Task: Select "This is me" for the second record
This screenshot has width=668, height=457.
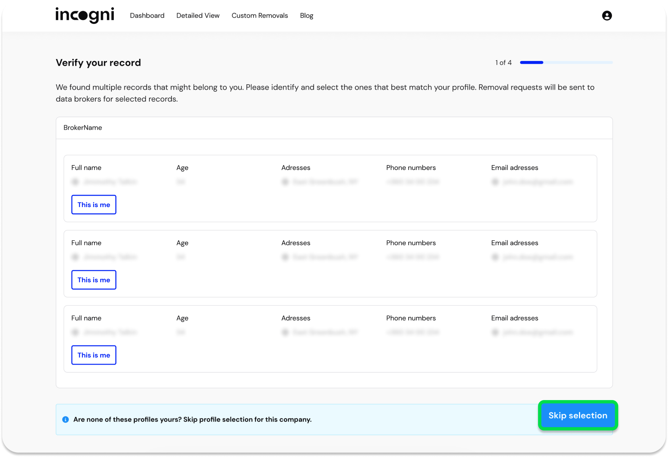Action: point(94,280)
